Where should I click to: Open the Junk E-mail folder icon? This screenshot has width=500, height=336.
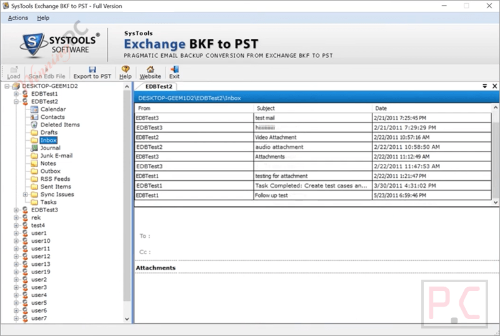pyautogui.click(x=34, y=156)
